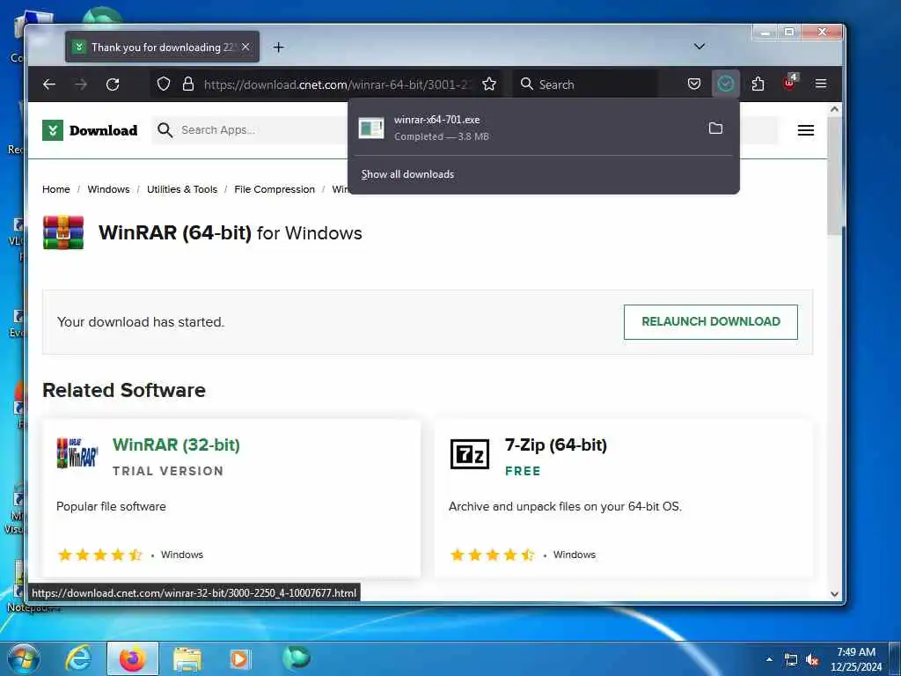This screenshot has height=676, width=901.
Task: Close the Thank you for downloading tab
Action: click(245, 48)
